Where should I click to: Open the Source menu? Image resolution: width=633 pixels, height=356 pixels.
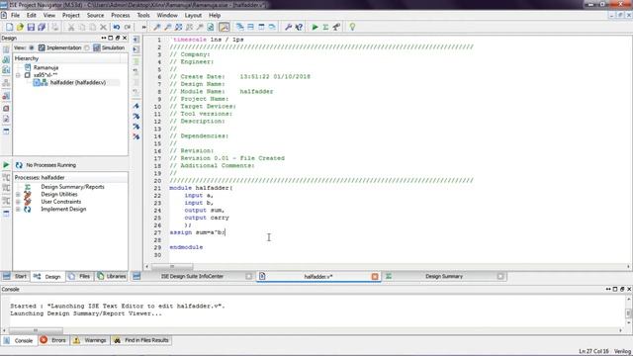click(x=95, y=16)
